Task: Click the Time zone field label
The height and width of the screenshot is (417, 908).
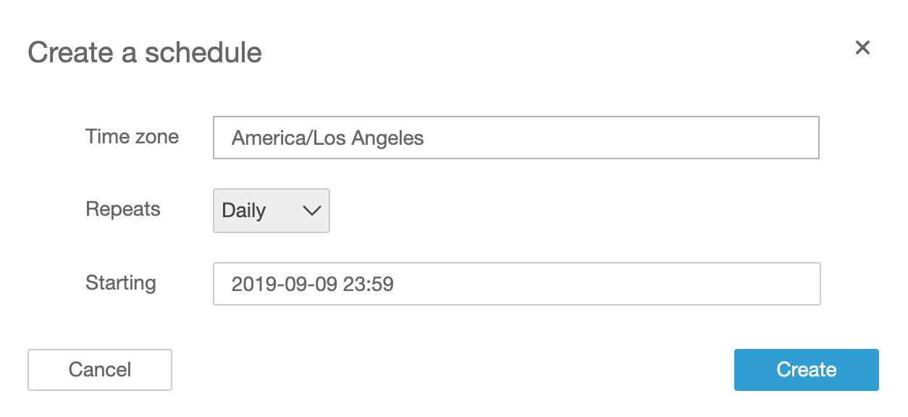Action: (x=132, y=137)
